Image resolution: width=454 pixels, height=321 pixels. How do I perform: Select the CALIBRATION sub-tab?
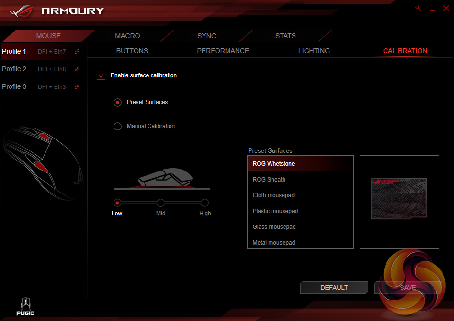(405, 51)
